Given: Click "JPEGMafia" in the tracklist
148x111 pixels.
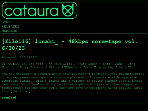Looking at the screenshot, I should pos(69,67).
